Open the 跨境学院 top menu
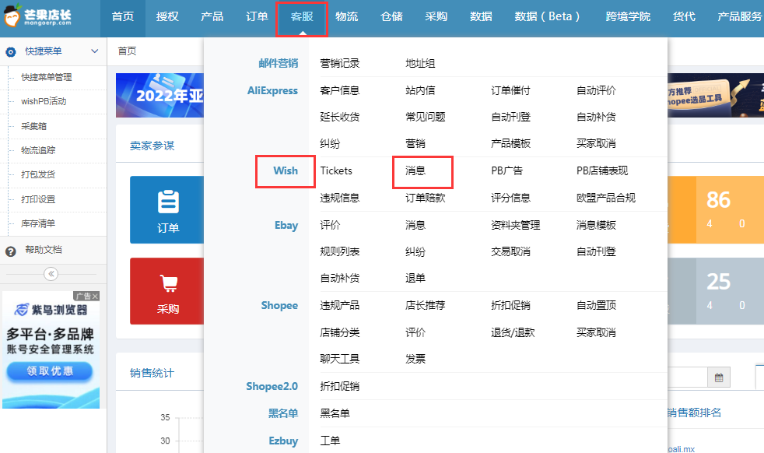 [628, 16]
